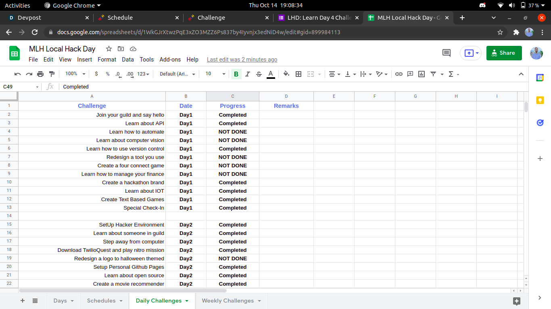Switch to the Weekly Challenges sheet tab
Image resolution: width=551 pixels, height=309 pixels.
(x=228, y=301)
